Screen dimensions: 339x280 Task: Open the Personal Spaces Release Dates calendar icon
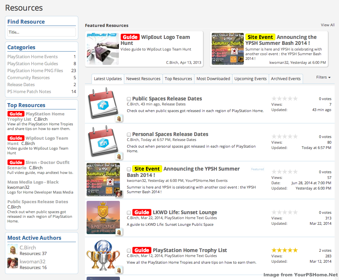coord(103,141)
